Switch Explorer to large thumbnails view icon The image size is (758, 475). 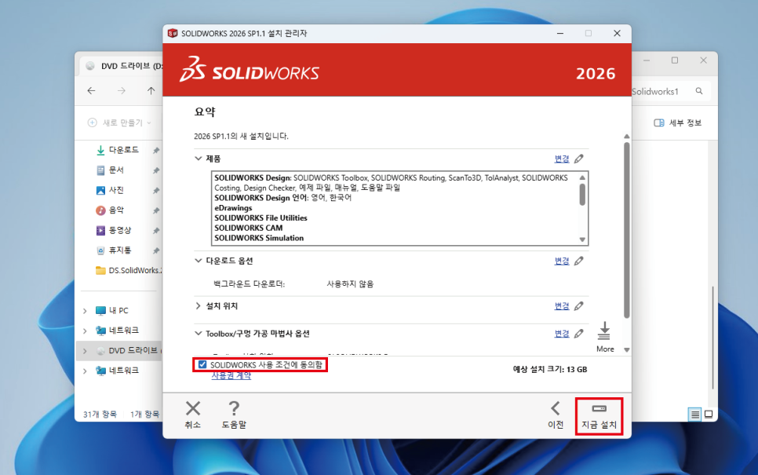coord(709,414)
